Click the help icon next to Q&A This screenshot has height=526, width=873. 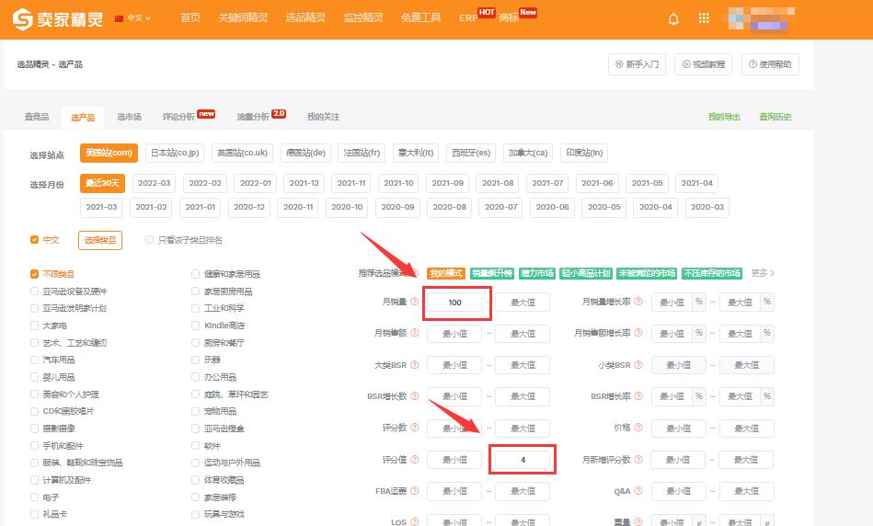(x=638, y=491)
